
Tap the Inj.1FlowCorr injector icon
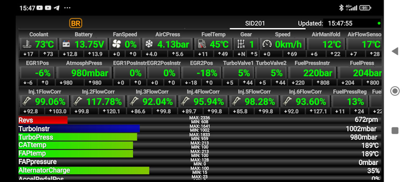point(26,101)
